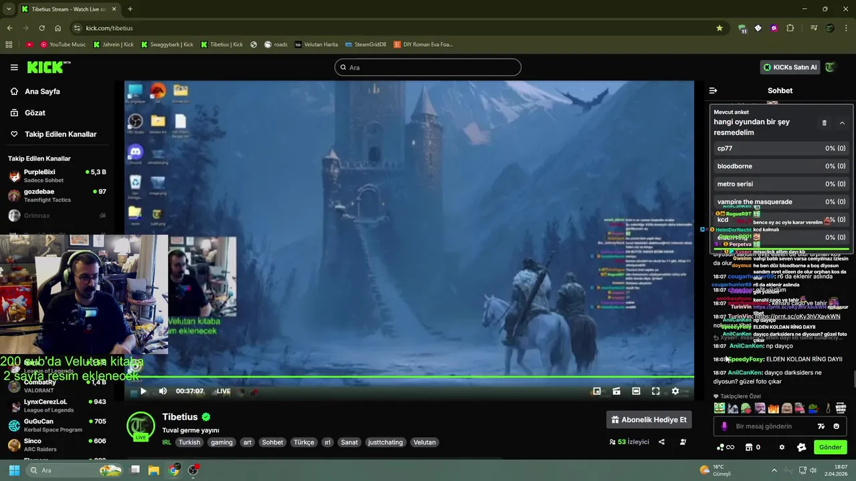Open Chrome media controls icon

(814, 28)
